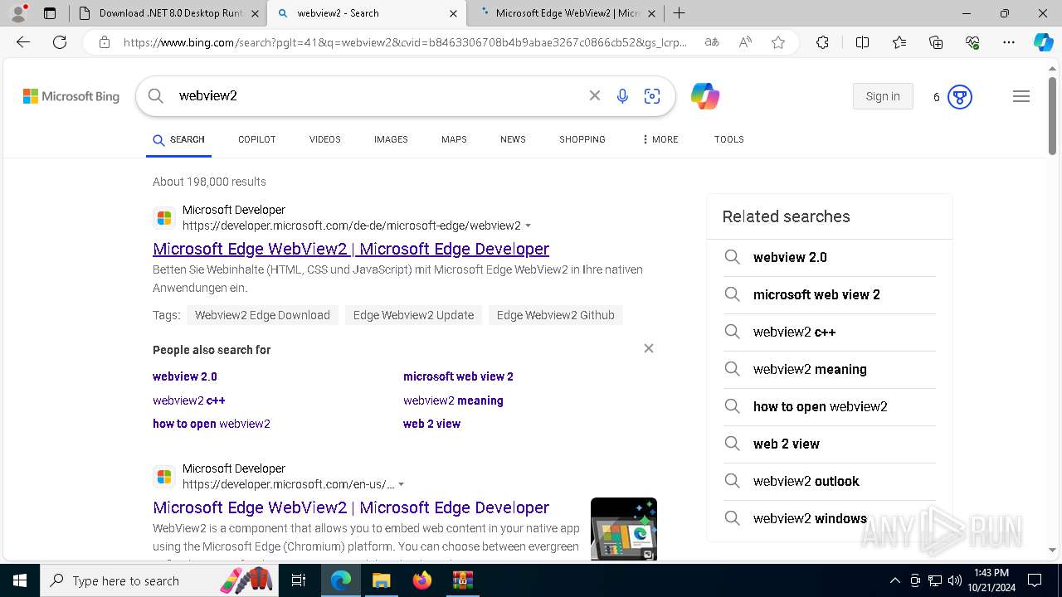This screenshot has height=597, width=1062.
Task: Select the Edge Webview2 Github tag
Action: [556, 315]
